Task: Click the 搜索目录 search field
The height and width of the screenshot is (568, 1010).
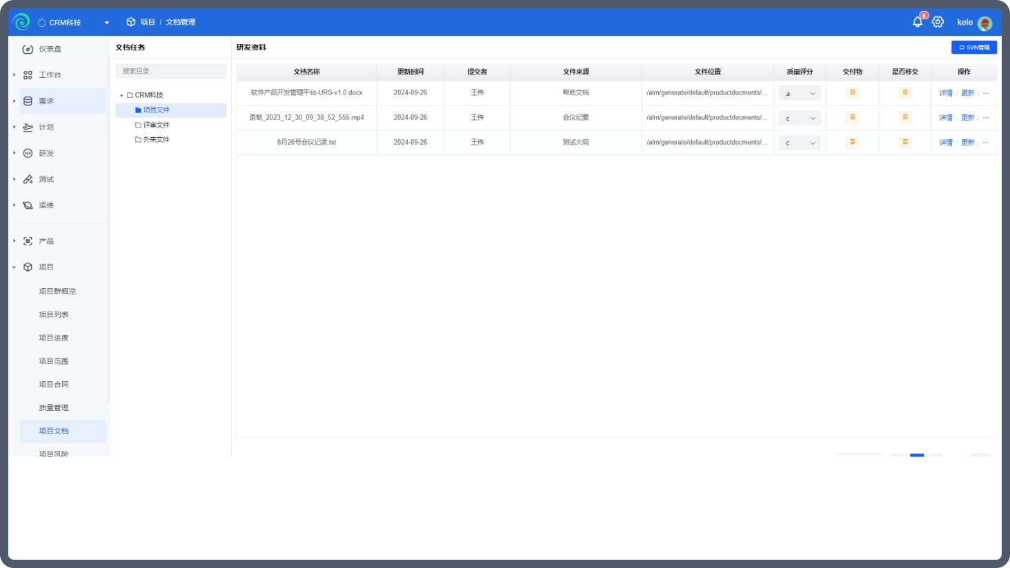Action: pos(171,71)
